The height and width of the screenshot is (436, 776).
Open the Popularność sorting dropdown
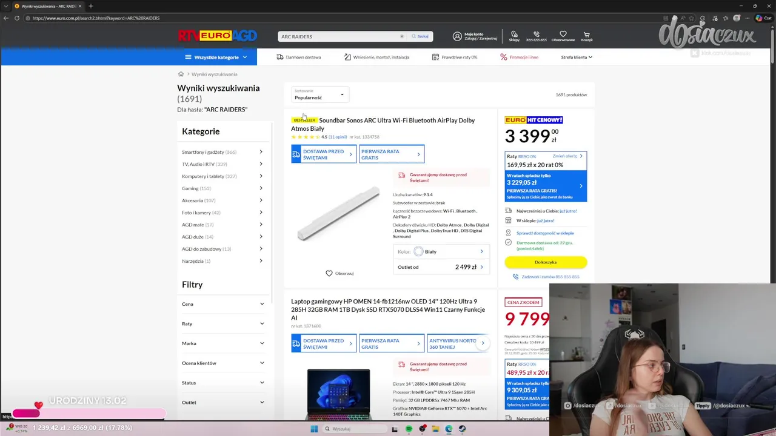pyautogui.click(x=320, y=94)
